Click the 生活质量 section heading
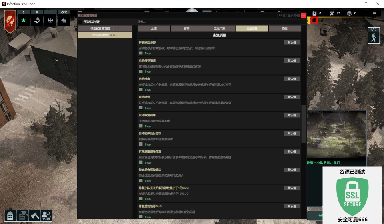384x224 pixels. 219,35
